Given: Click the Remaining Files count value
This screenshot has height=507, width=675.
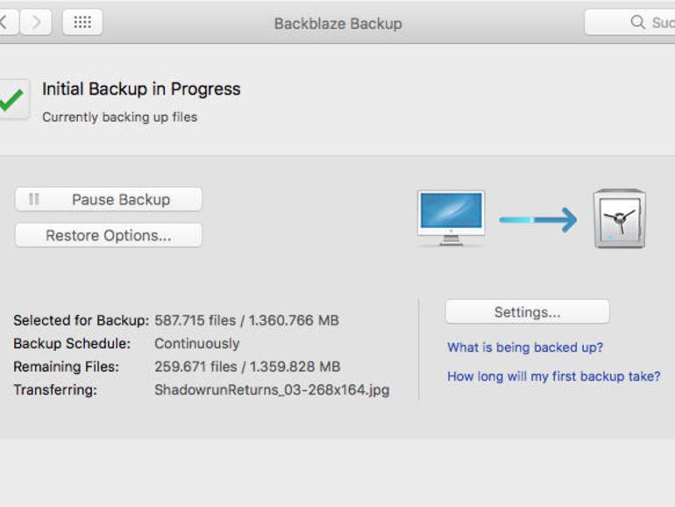Looking at the screenshot, I should [x=247, y=367].
